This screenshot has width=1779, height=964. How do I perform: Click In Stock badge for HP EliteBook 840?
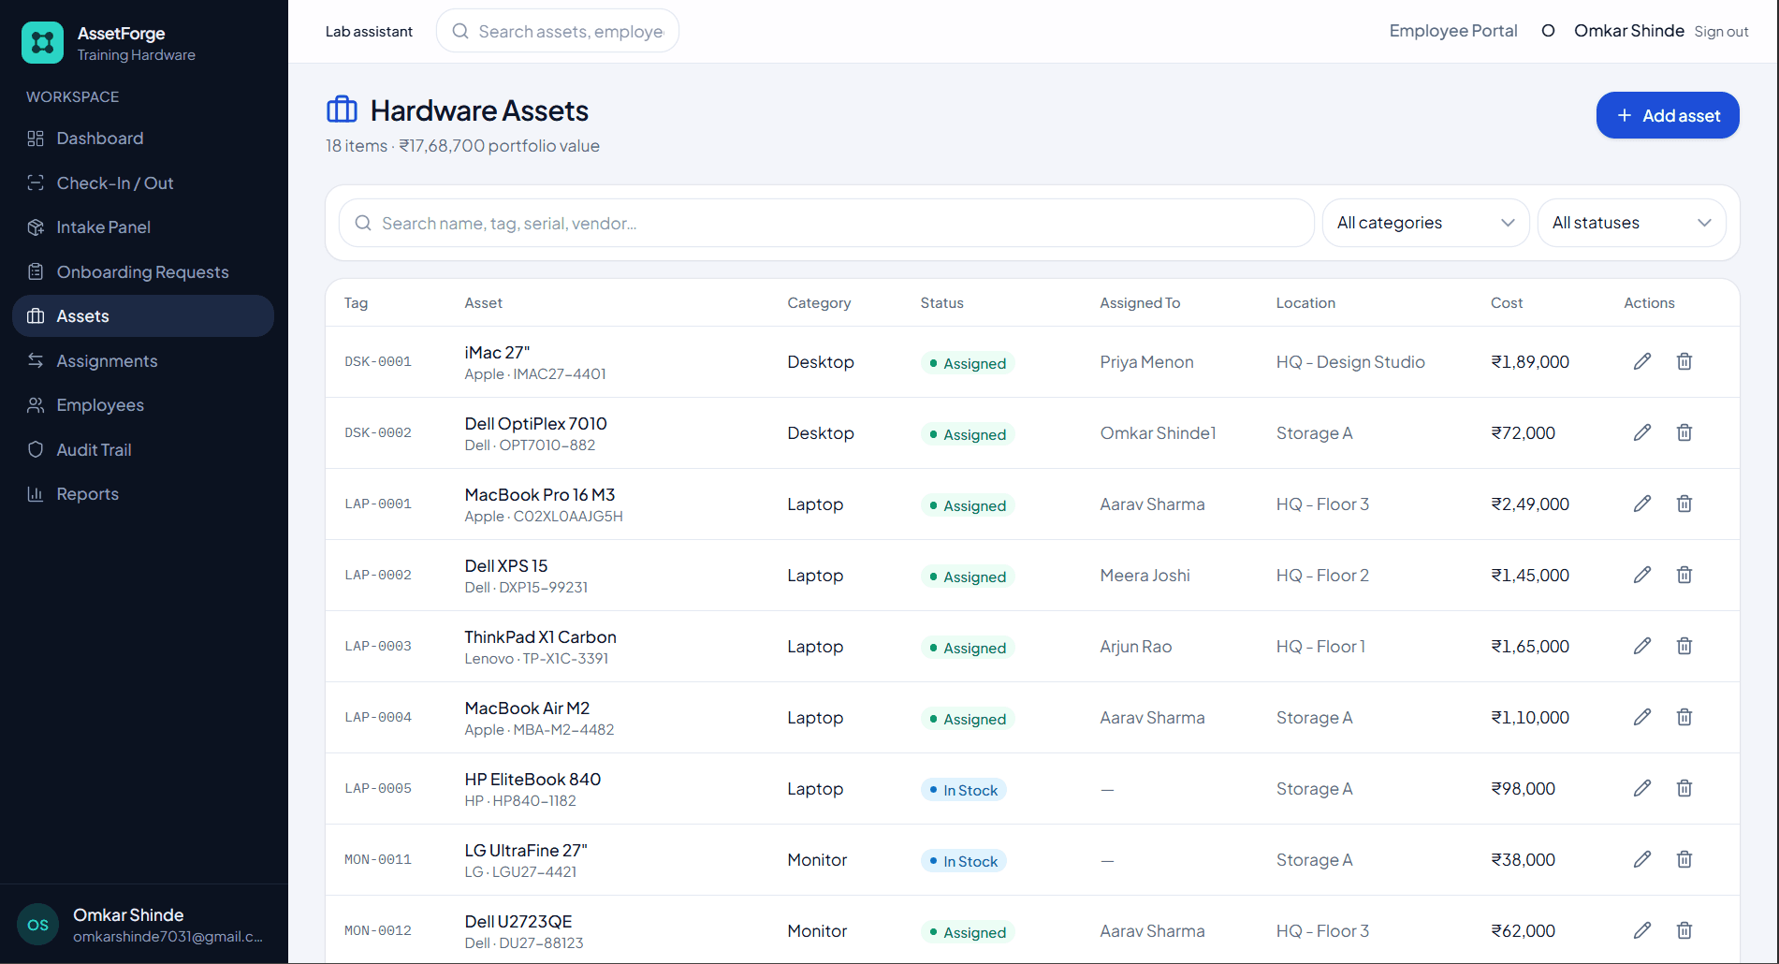point(963,790)
